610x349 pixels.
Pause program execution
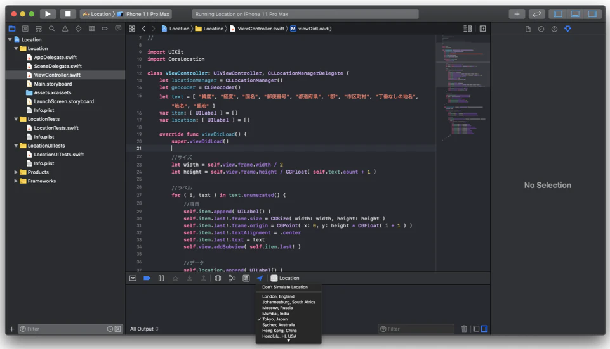[x=161, y=278]
